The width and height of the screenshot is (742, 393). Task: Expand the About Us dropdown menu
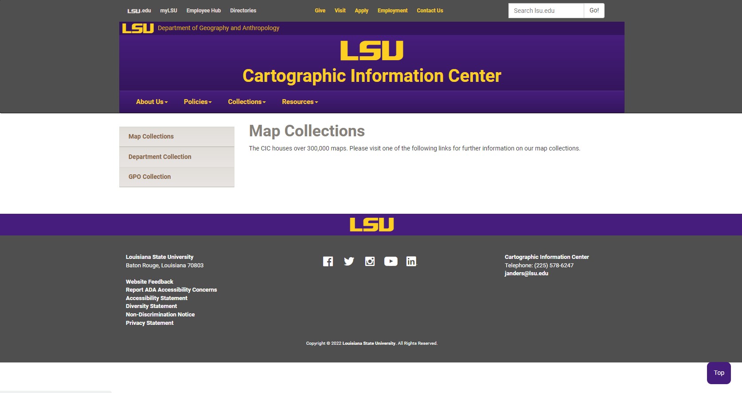[152, 102]
